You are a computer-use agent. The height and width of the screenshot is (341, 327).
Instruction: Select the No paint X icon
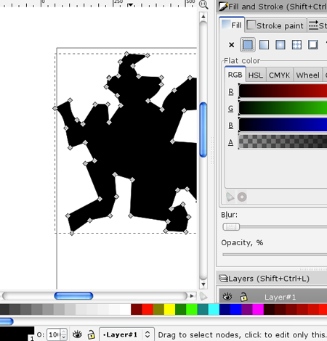[231, 45]
